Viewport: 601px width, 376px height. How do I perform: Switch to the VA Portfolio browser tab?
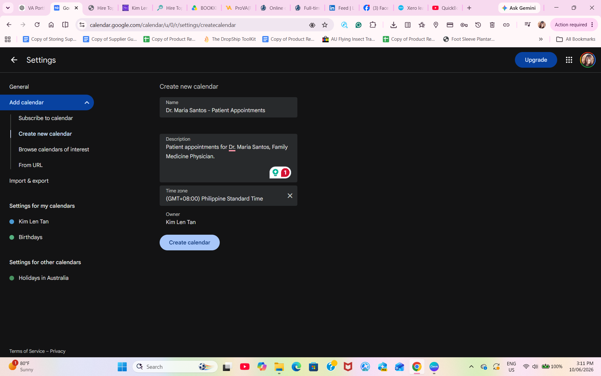coord(32,8)
